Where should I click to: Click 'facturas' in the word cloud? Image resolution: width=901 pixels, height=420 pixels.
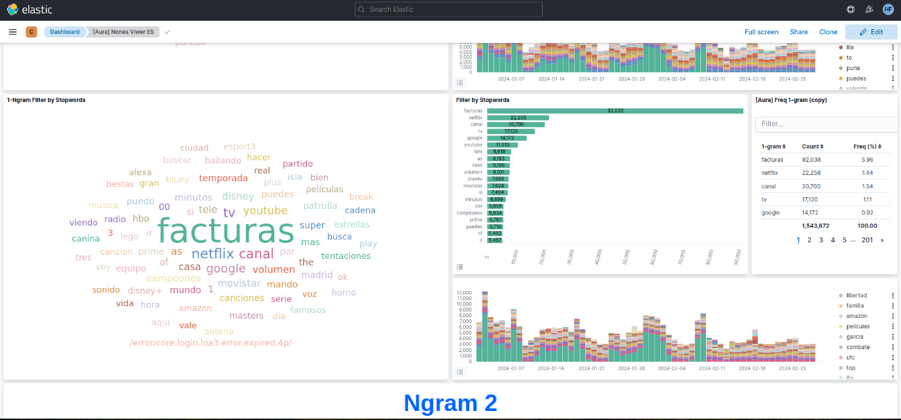pyautogui.click(x=226, y=231)
